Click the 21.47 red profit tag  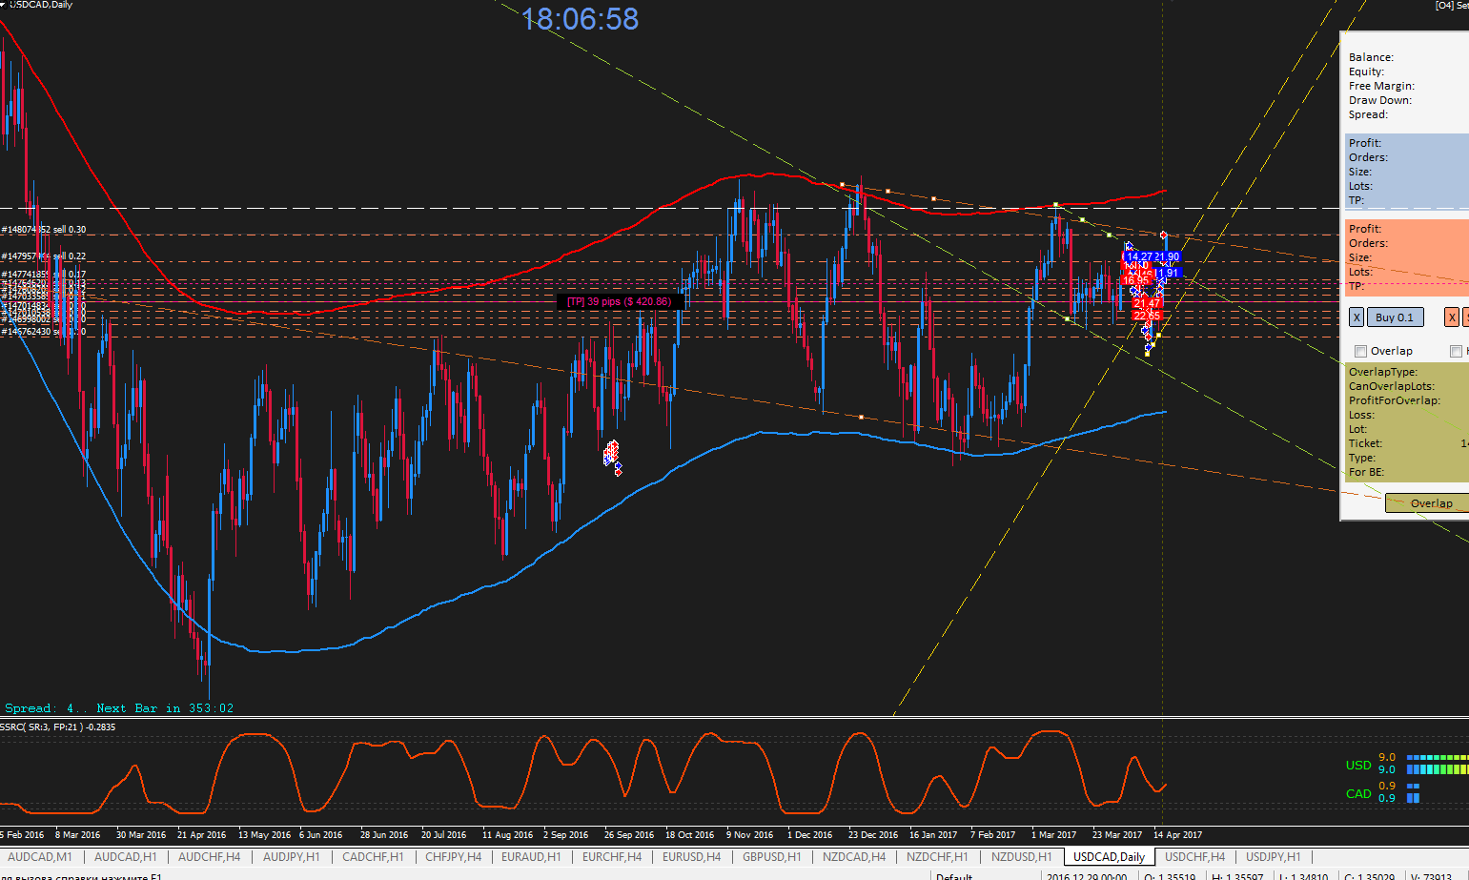(x=1147, y=303)
